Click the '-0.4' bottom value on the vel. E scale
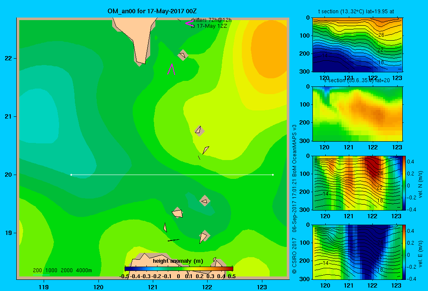The width and height of the screenshot is (428, 291). click(411, 279)
